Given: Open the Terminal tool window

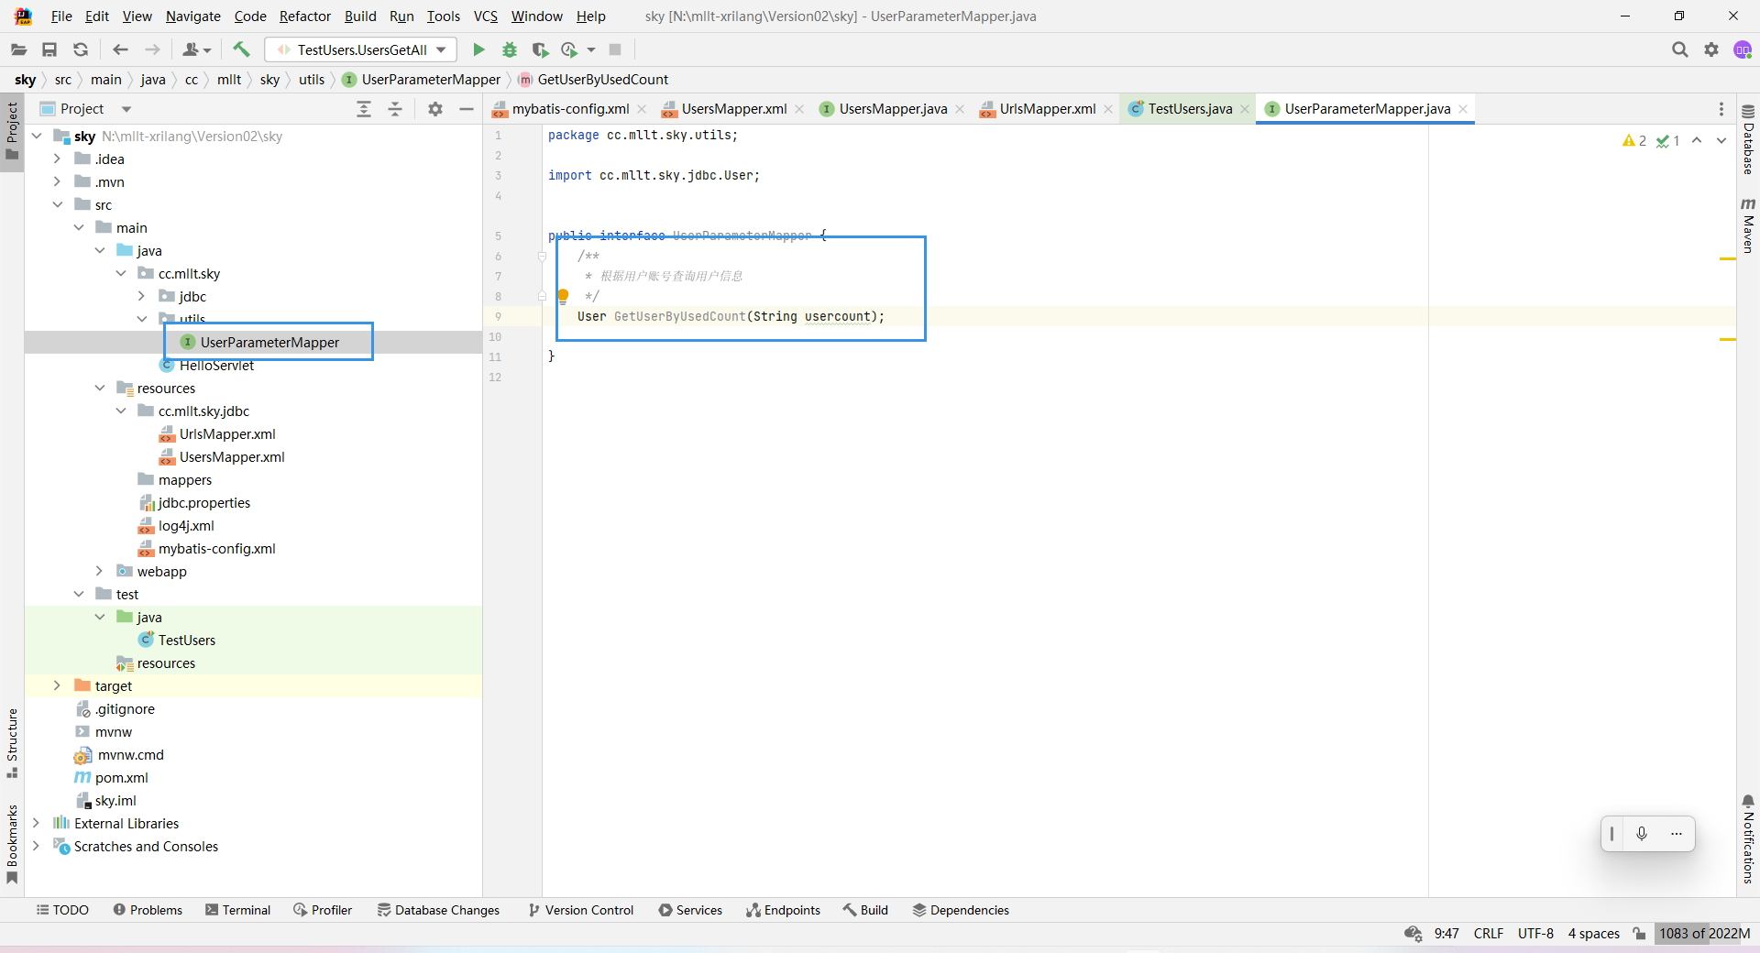Looking at the screenshot, I should pos(238,910).
